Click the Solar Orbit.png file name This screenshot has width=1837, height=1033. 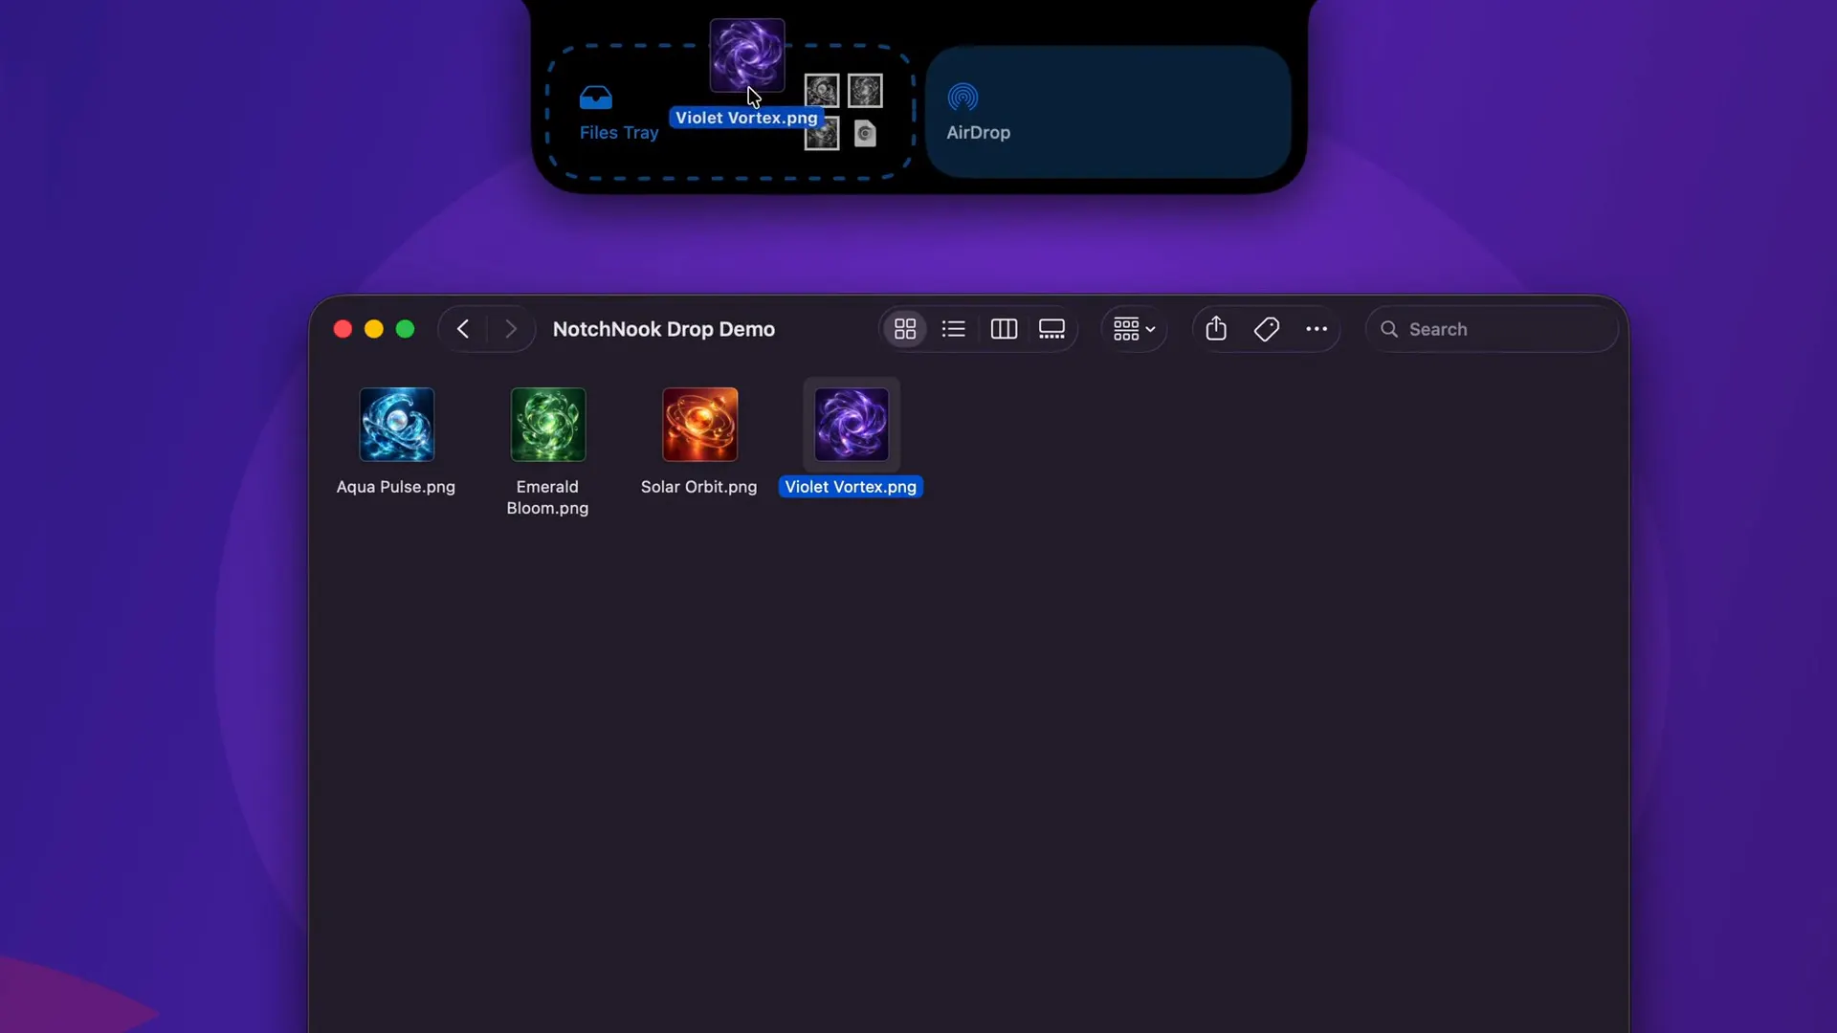point(698,487)
